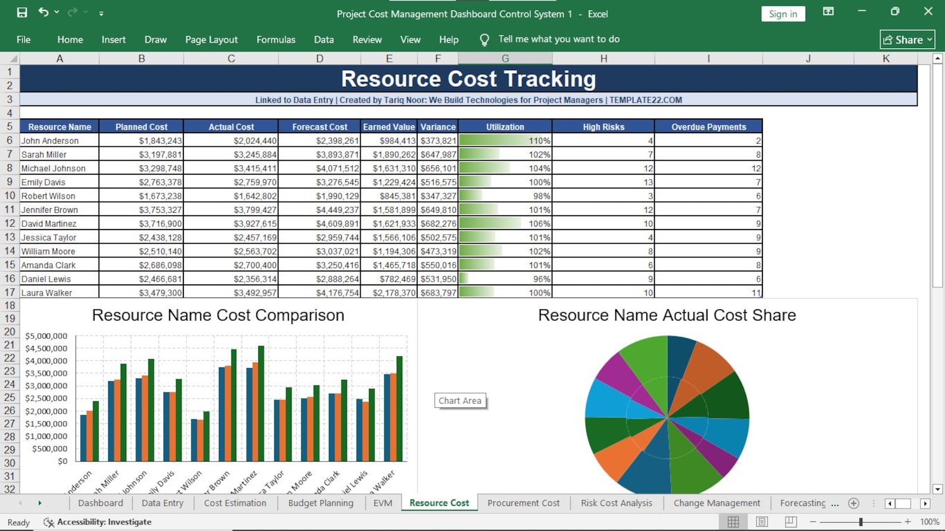Screen dimensions: 945x531
Task: Select row 5 header
Action: point(10,127)
